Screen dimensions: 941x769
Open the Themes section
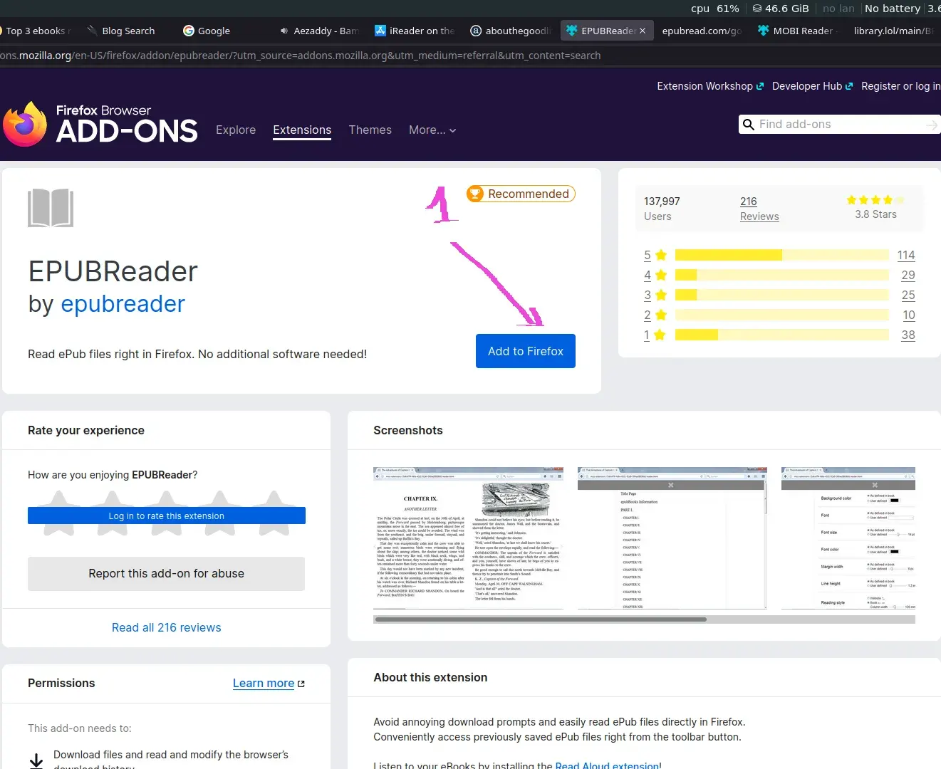(x=370, y=130)
